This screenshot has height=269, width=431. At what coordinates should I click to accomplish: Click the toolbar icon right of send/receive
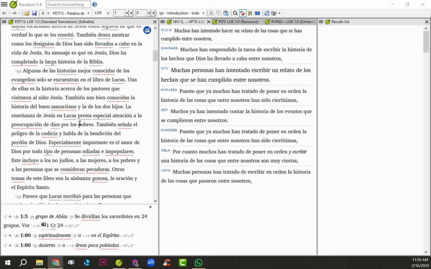tap(274, 13)
